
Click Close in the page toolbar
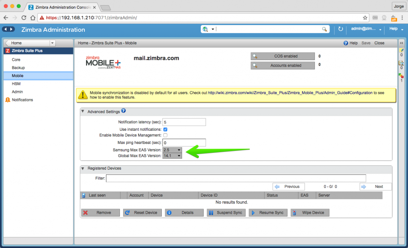click(x=379, y=43)
